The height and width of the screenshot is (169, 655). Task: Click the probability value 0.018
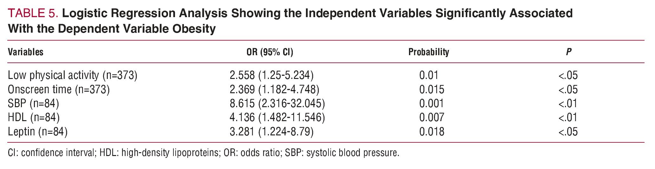pyautogui.click(x=431, y=132)
